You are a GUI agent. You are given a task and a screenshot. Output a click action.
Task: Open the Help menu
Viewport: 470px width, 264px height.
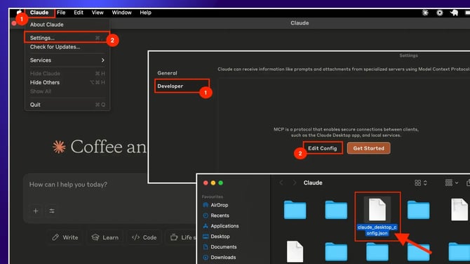[x=145, y=13]
